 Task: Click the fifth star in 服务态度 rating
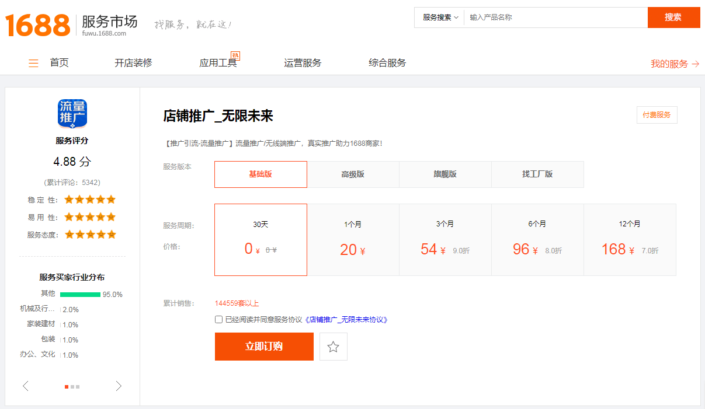tap(112, 234)
